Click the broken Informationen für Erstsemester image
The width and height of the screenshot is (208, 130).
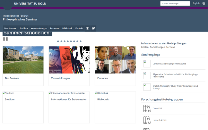click(67, 93)
